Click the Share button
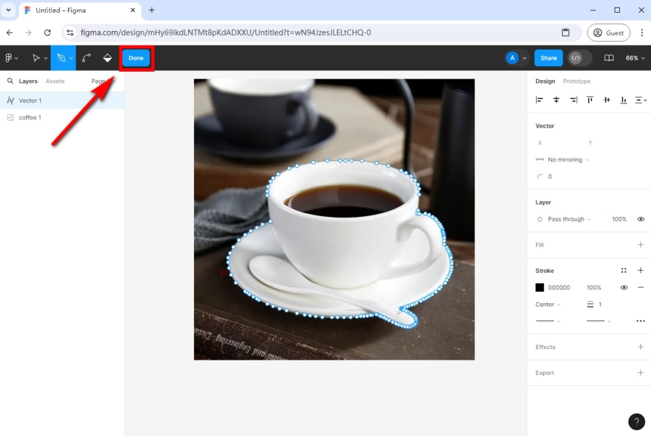The width and height of the screenshot is (651, 436). click(548, 58)
